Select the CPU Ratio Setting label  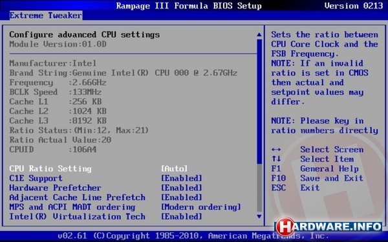pos(50,168)
